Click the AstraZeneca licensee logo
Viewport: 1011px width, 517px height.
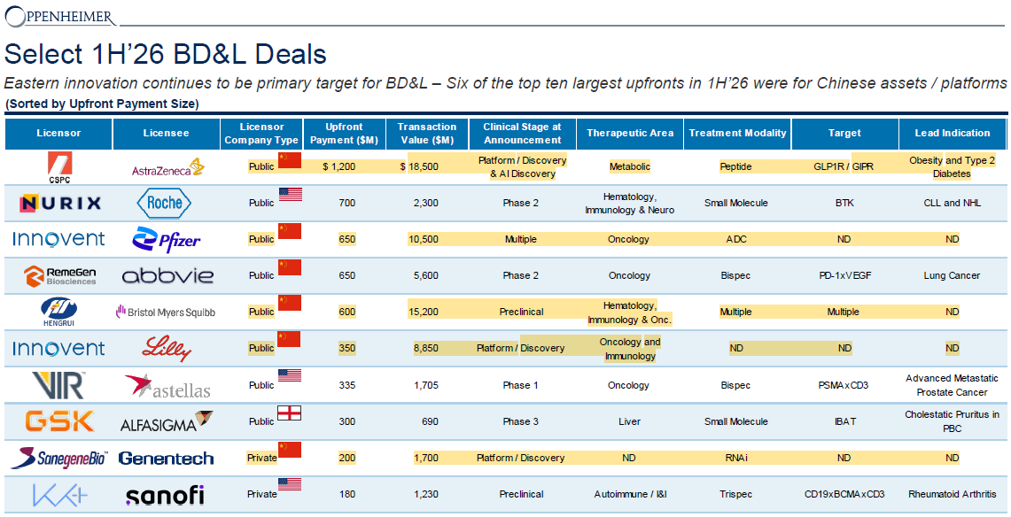click(167, 169)
